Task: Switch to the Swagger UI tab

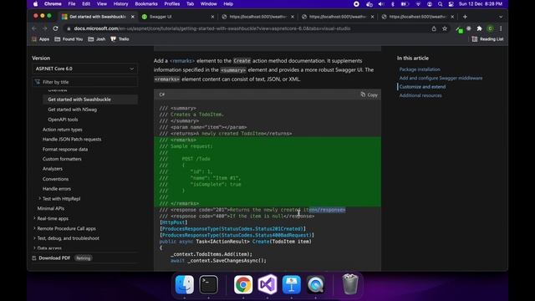Action: click(177, 17)
